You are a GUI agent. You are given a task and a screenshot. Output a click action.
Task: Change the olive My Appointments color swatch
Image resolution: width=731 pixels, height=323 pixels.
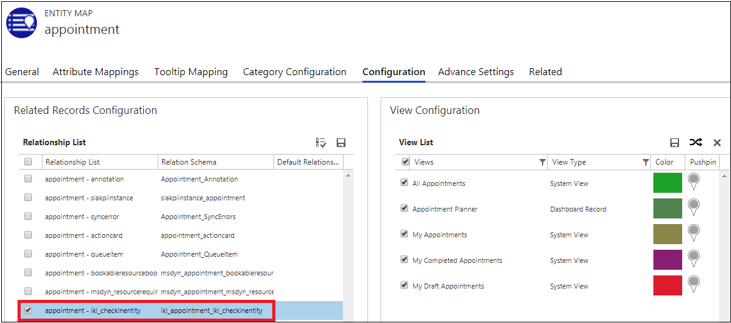(x=668, y=234)
